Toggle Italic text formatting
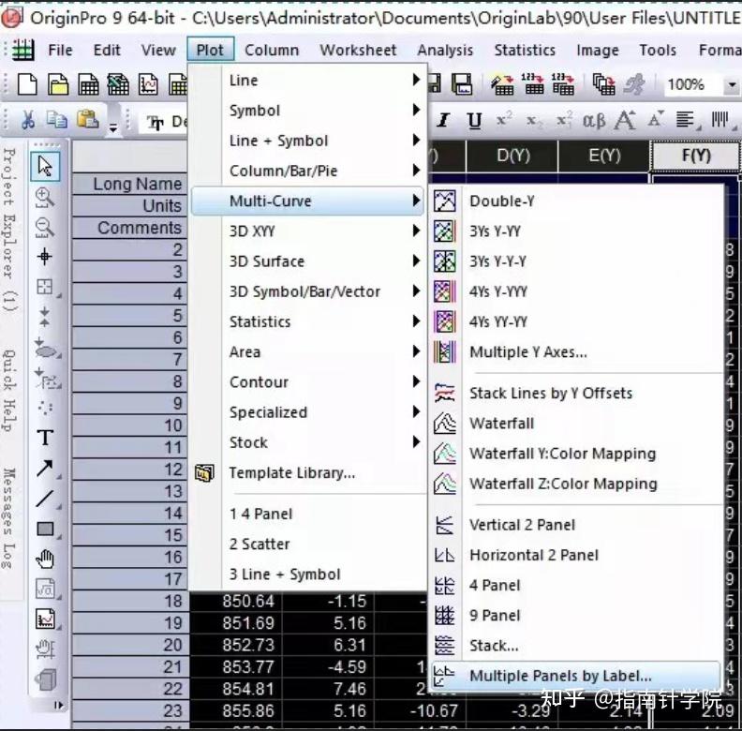The image size is (742, 731). click(443, 120)
